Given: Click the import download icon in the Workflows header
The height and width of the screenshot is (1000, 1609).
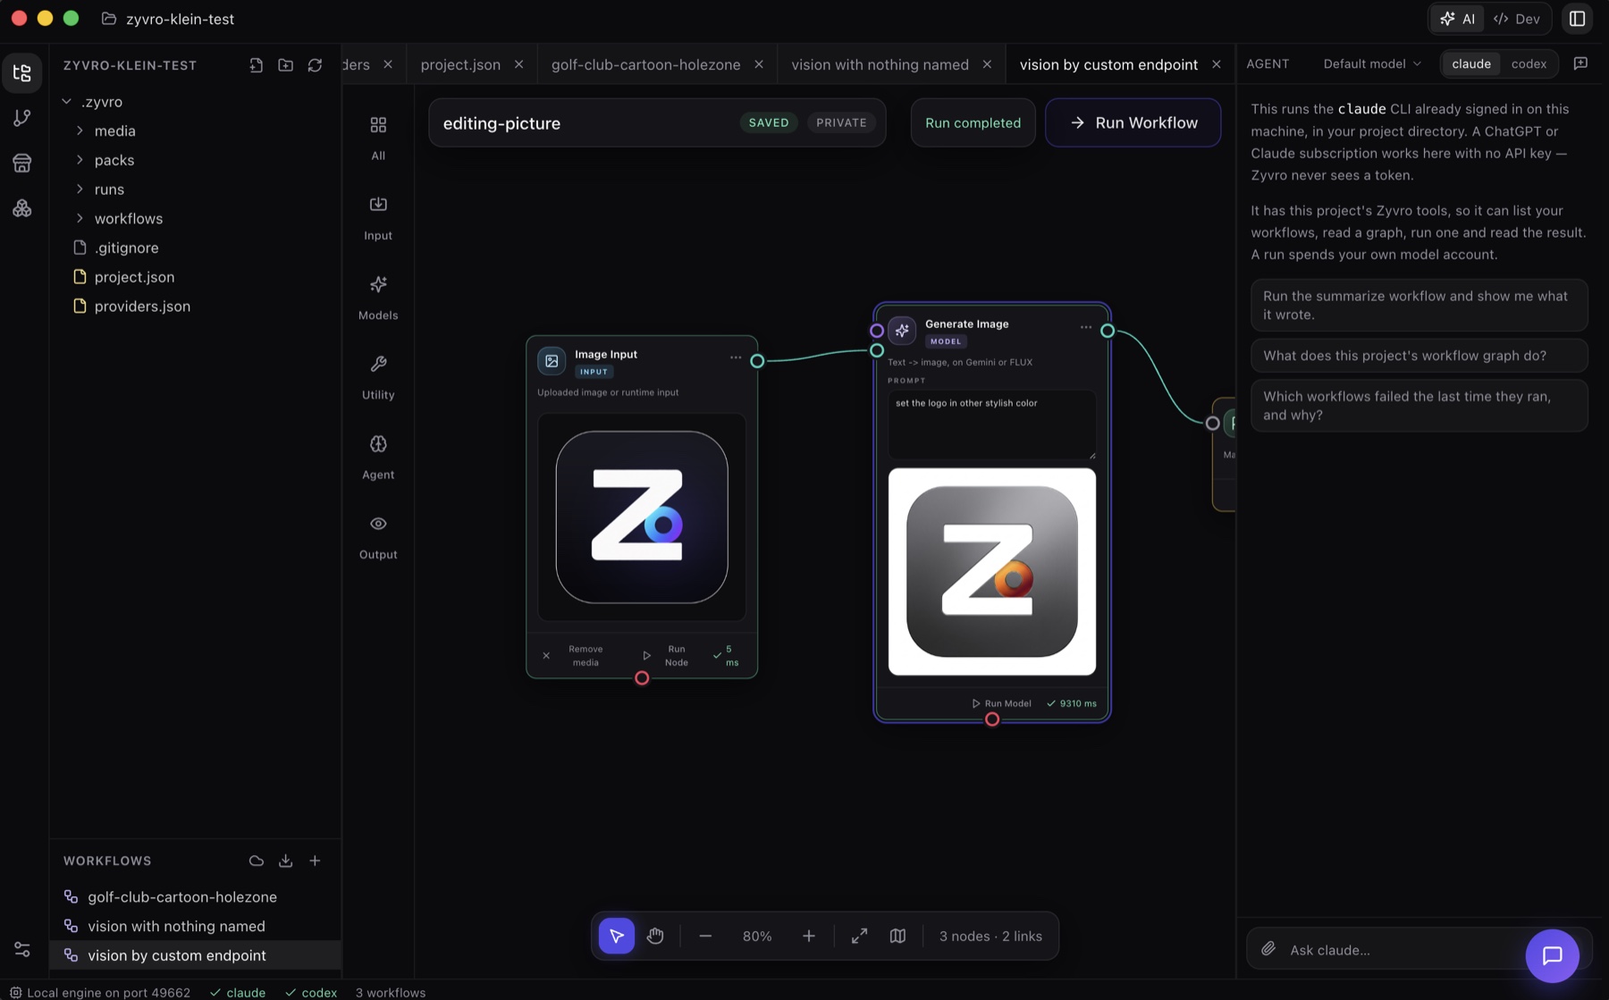Looking at the screenshot, I should click(x=285, y=861).
